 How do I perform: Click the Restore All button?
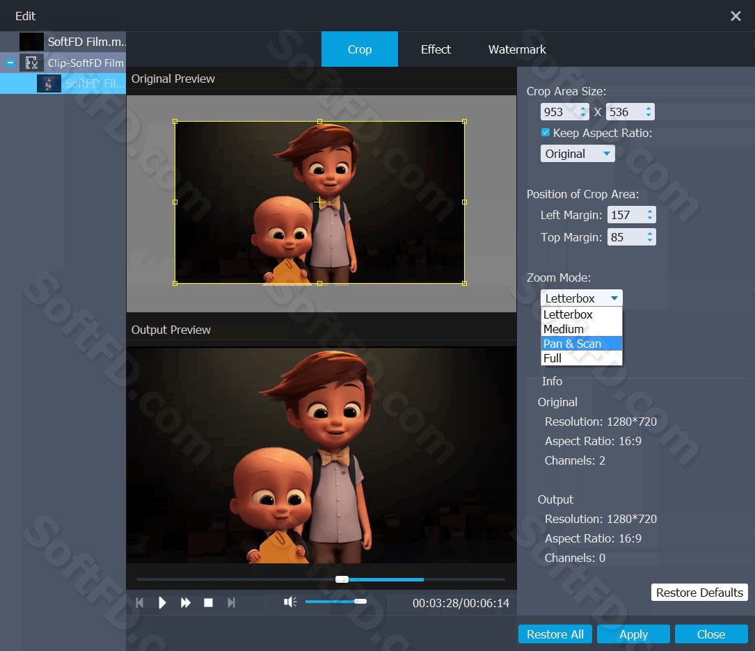[555, 634]
